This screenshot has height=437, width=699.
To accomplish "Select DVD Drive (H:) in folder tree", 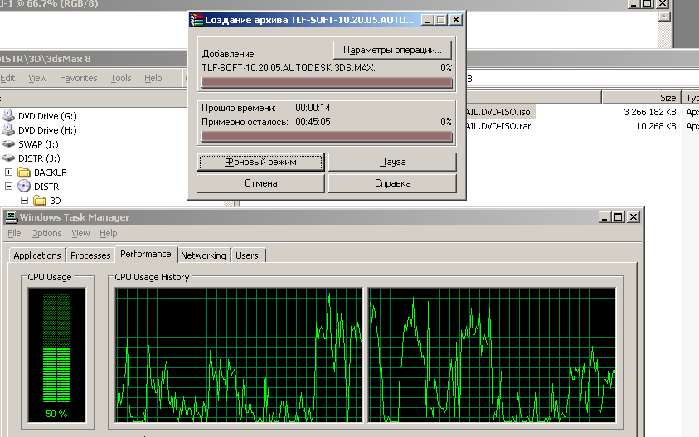I will click(x=47, y=130).
